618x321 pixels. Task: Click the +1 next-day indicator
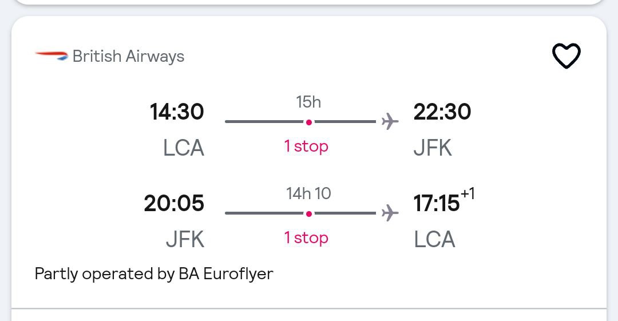click(468, 193)
